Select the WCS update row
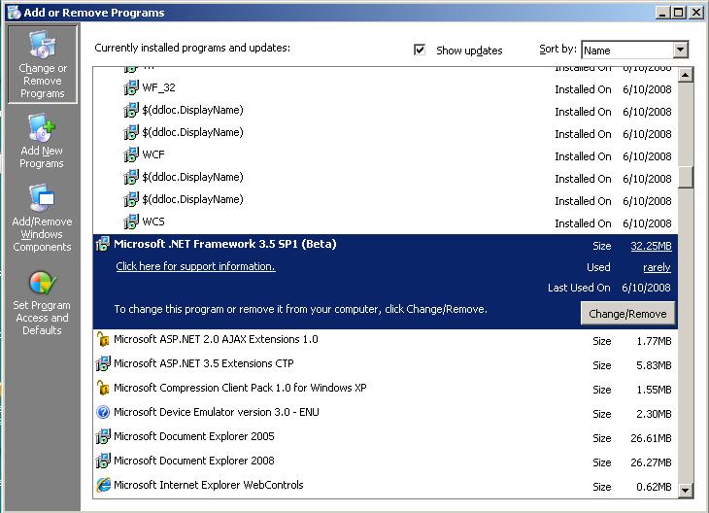Viewport: 709px width, 513px height. click(386, 222)
